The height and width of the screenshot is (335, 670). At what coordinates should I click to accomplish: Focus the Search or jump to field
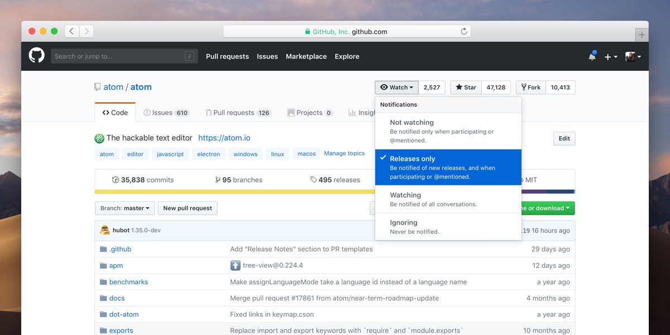click(125, 56)
